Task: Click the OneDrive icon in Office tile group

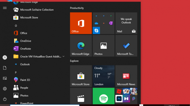Action: (96, 23)
